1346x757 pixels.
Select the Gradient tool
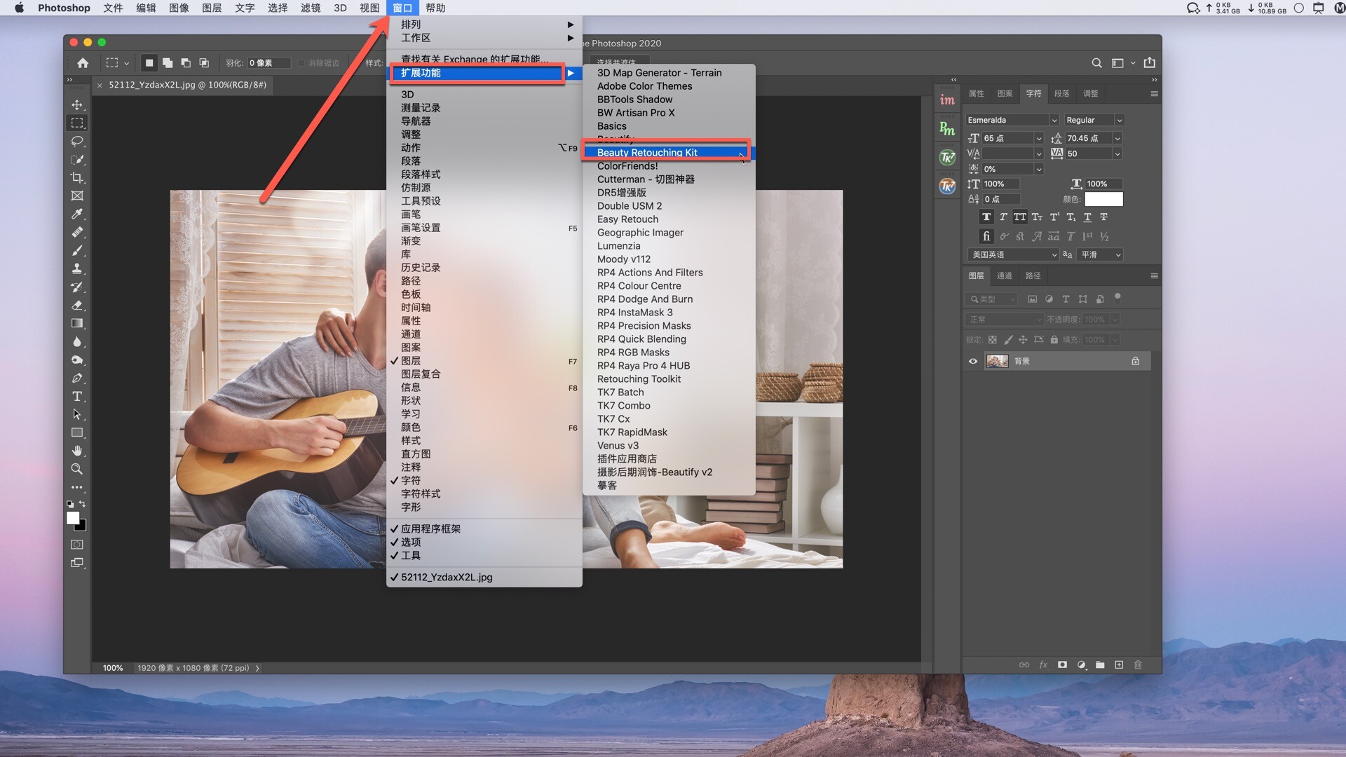coord(77,323)
